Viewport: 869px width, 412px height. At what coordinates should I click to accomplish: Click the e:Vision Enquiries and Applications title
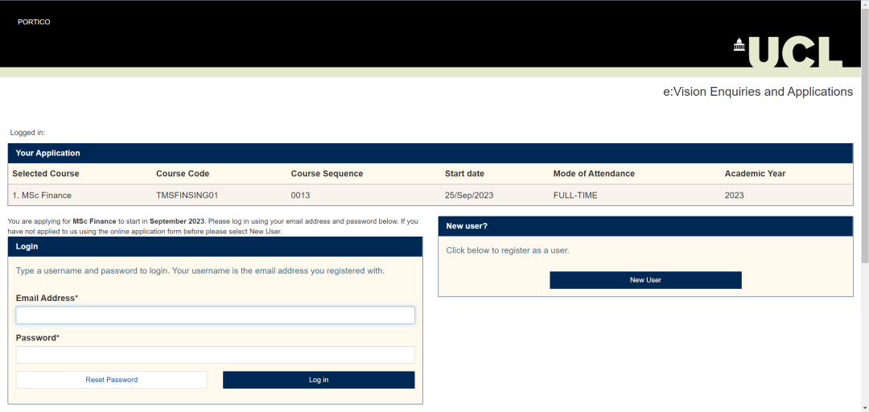coord(757,92)
